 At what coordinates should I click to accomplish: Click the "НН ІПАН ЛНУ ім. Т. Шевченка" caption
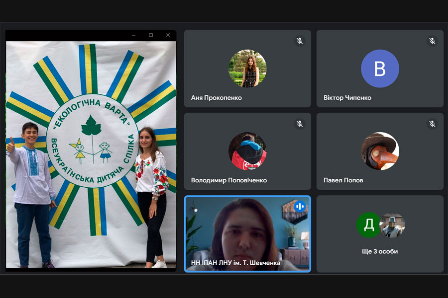tap(235, 263)
